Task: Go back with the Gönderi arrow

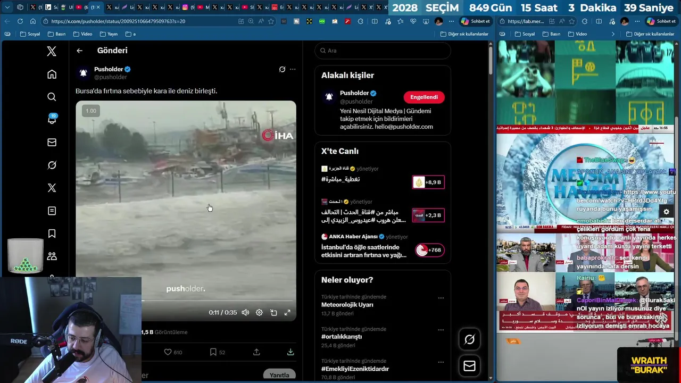Action: pos(79,51)
